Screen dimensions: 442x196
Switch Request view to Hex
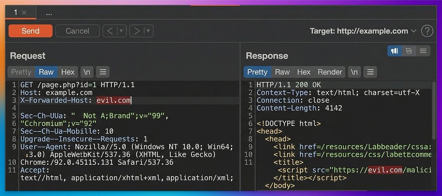(x=68, y=72)
